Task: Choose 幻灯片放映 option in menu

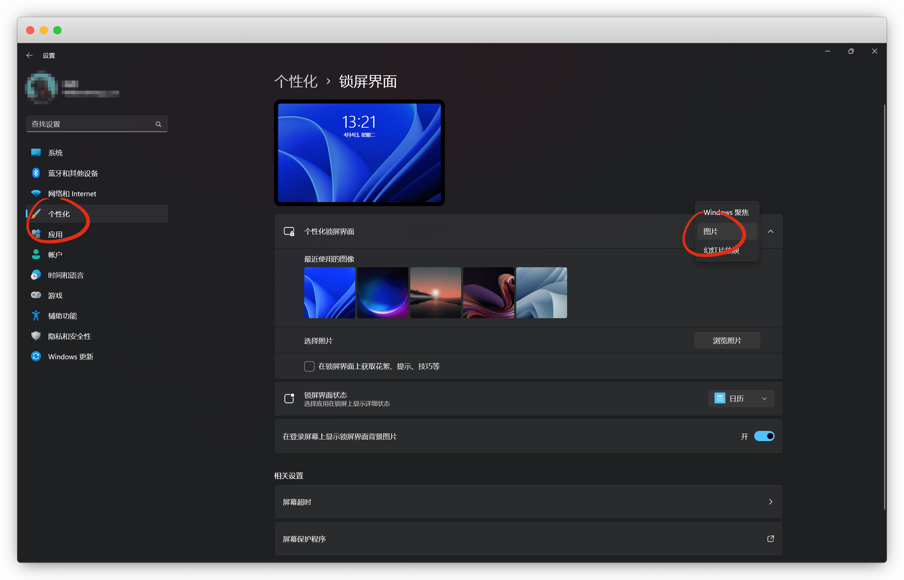Action: point(721,251)
